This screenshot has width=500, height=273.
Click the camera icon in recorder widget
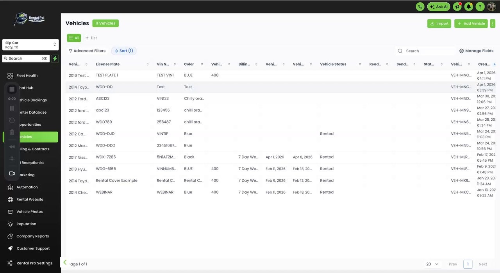point(12,173)
